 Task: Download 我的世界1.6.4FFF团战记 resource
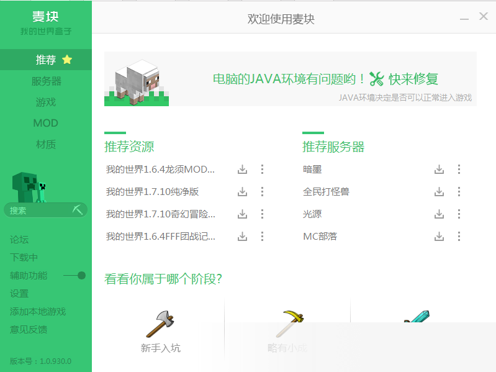click(242, 236)
